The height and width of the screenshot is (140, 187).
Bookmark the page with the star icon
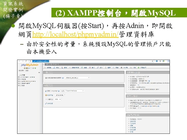pos(152,61)
